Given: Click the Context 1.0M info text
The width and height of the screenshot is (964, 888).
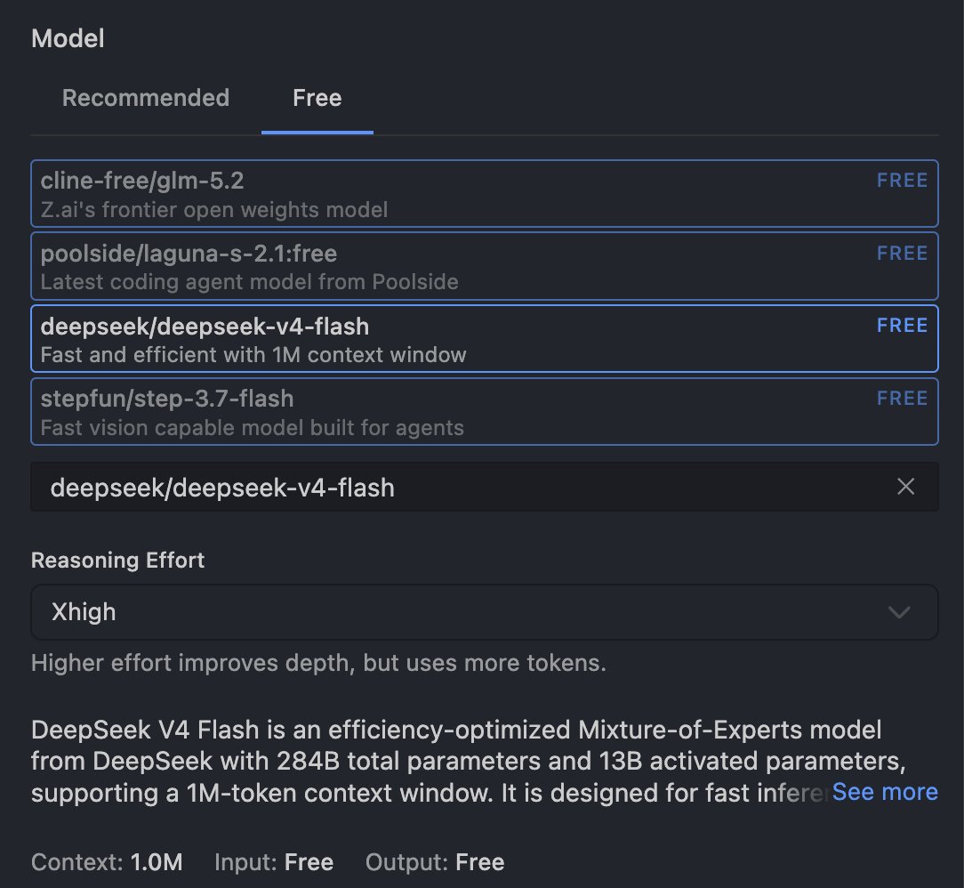Looking at the screenshot, I should (107, 862).
